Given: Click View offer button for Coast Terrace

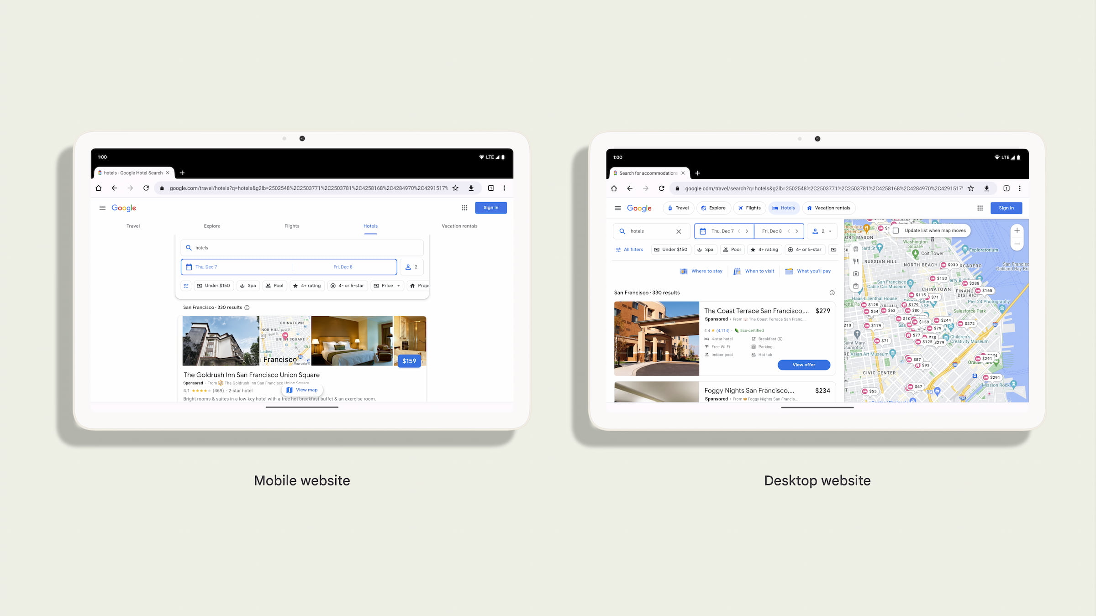Looking at the screenshot, I should (x=804, y=365).
